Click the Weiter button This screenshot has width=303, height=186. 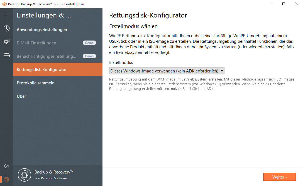(x=279, y=177)
